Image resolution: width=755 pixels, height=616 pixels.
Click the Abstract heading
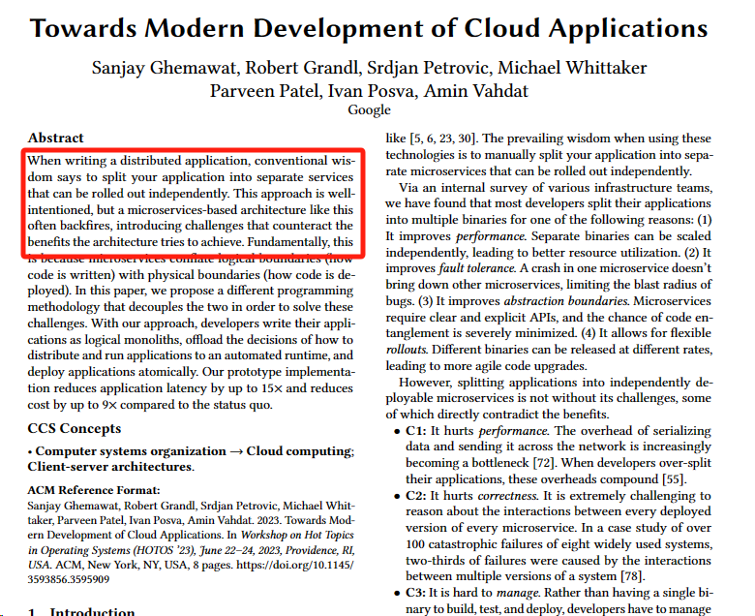pos(55,138)
